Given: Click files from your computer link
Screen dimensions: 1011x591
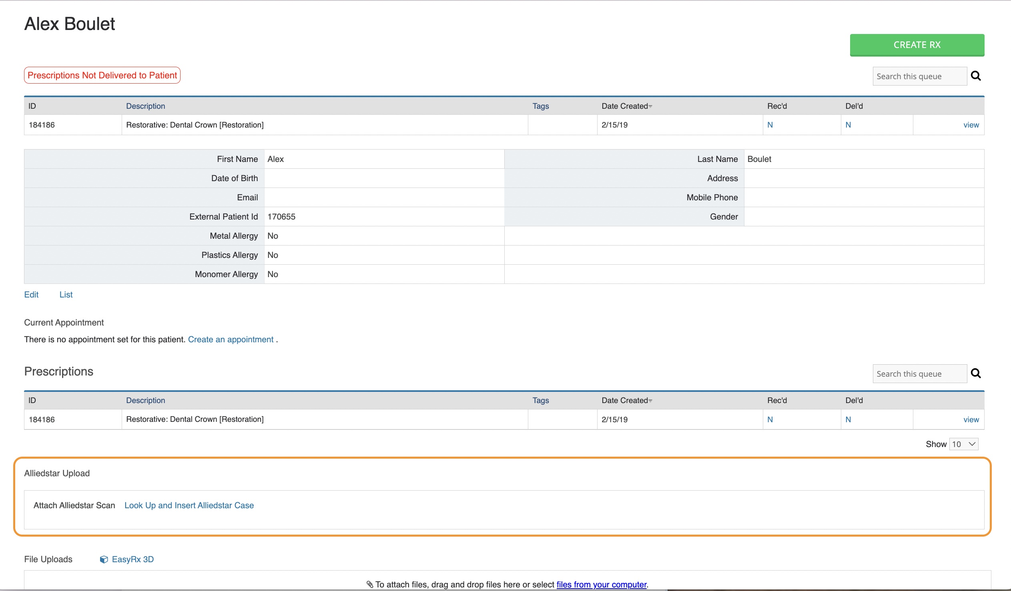Looking at the screenshot, I should point(602,585).
